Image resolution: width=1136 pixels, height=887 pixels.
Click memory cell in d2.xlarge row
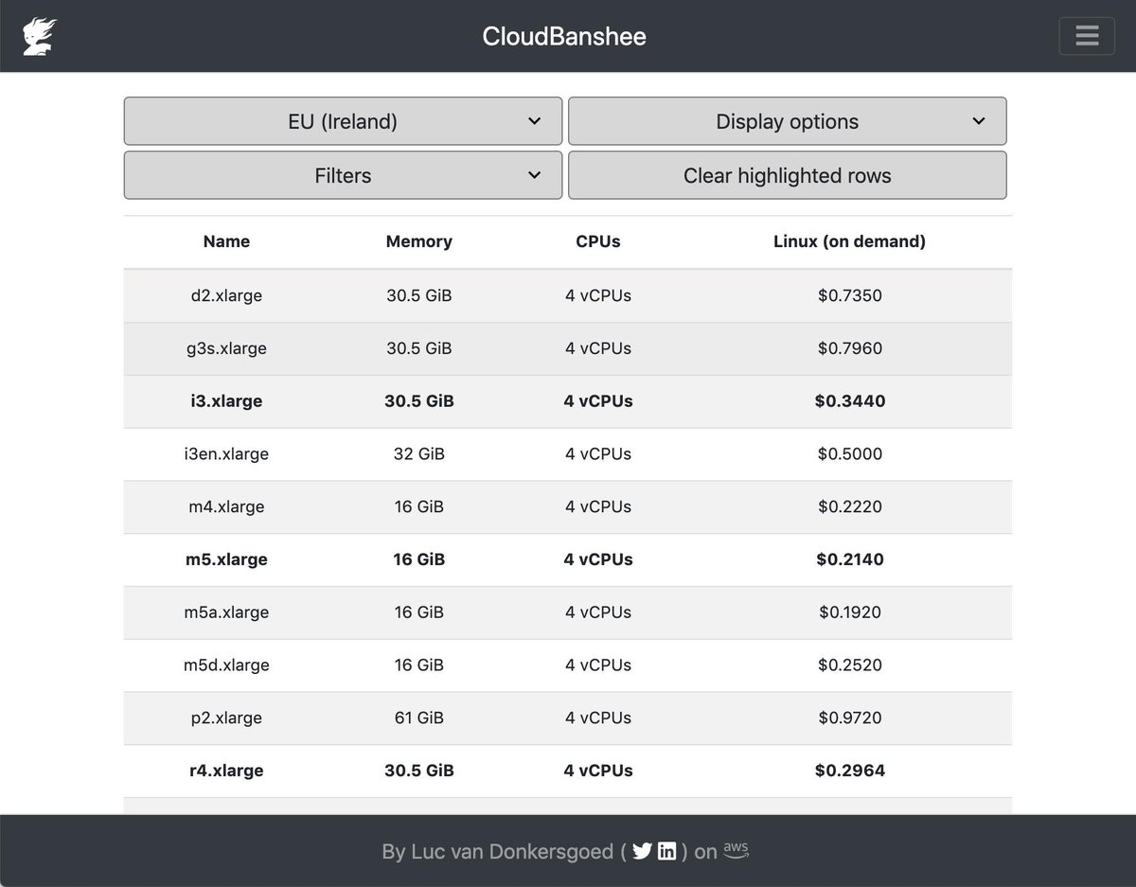(418, 295)
